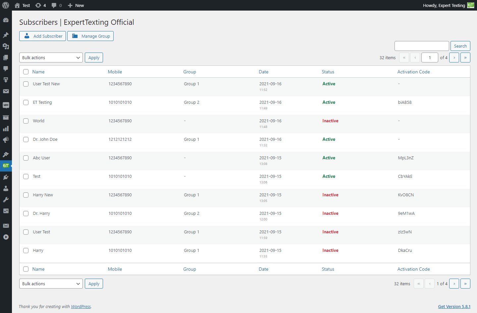Click the Manage Group button
Image resolution: width=477 pixels, height=313 pixels.
coord(90,36)
